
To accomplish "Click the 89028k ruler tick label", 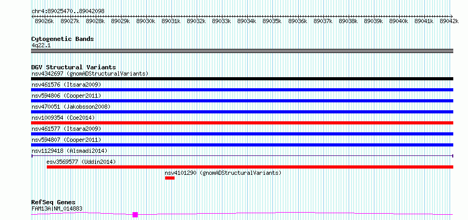I will coord(95,21).
